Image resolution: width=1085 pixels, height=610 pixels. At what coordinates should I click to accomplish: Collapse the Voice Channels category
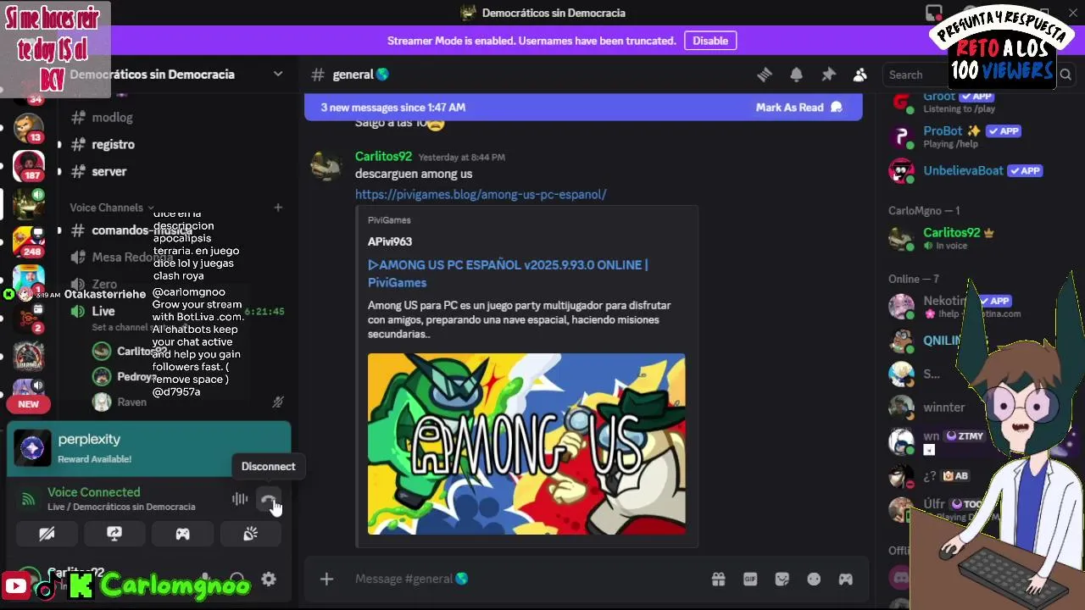112,208
